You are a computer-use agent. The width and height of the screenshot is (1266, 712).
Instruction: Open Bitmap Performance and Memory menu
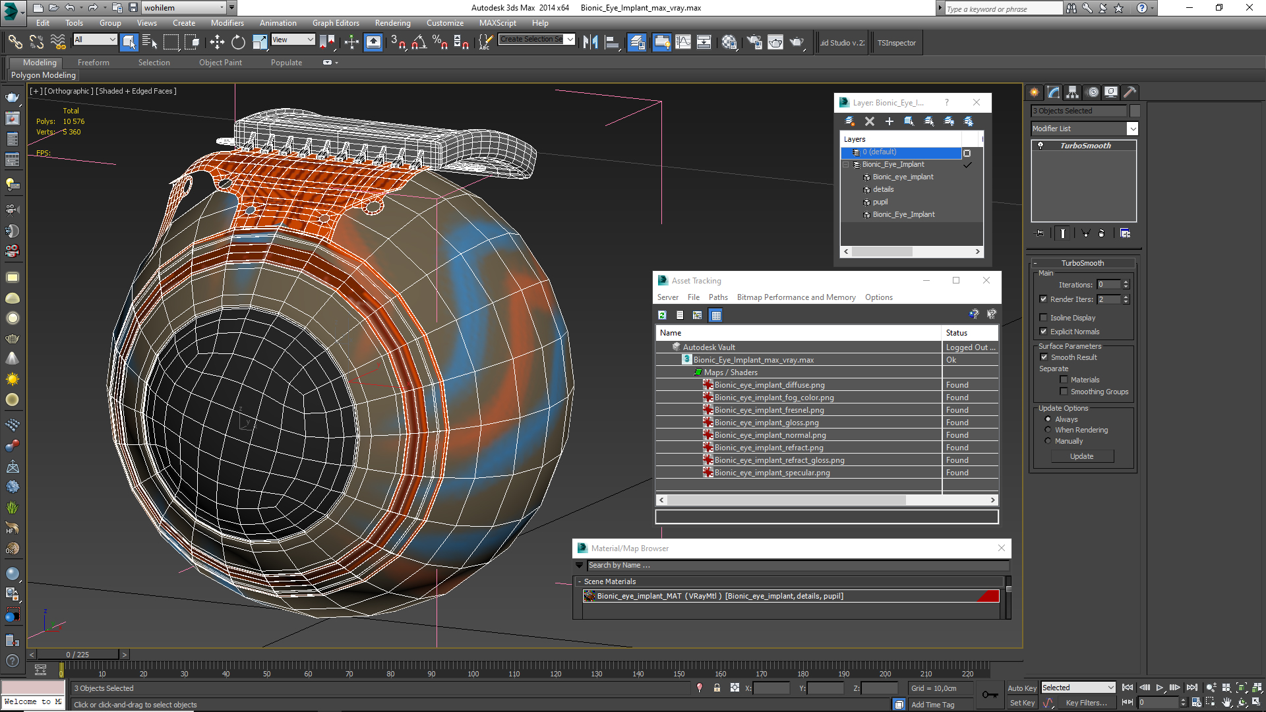(x=796, y=297)
